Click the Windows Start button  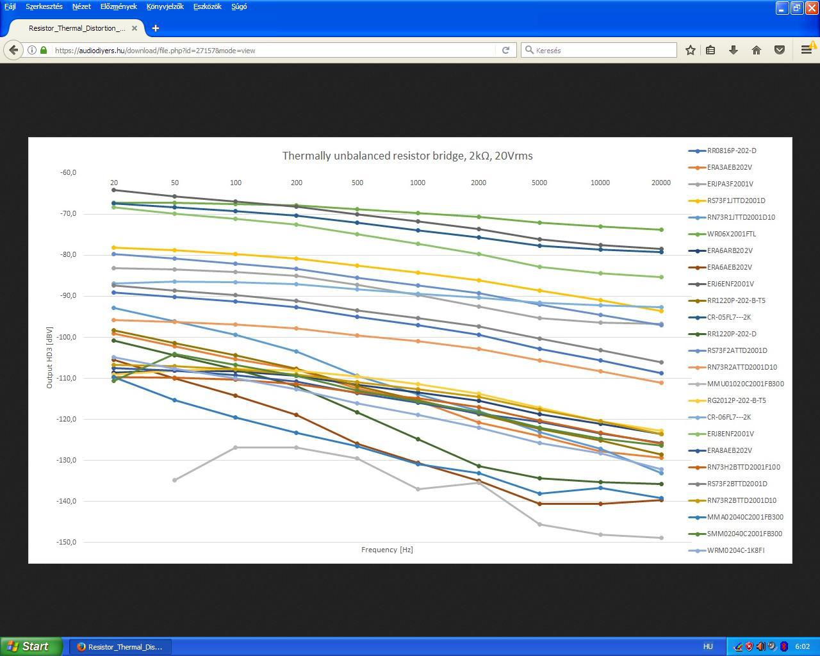tap(31, 646)
